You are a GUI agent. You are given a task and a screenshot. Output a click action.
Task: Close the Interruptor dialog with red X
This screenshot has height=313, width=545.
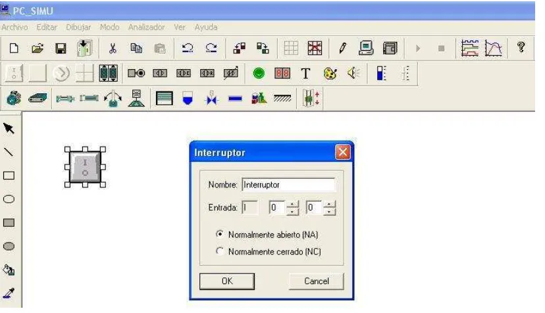pos(343,152)
